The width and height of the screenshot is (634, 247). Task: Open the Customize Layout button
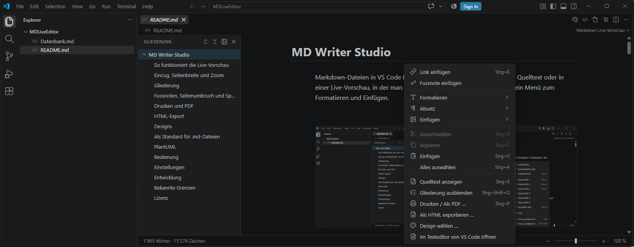pos(543,6)
